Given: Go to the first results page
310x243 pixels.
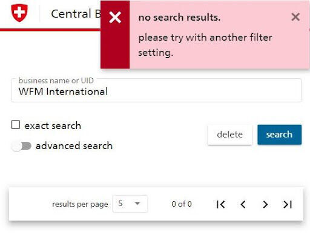Looking at the screenshot, I should [x=220, y=204].
